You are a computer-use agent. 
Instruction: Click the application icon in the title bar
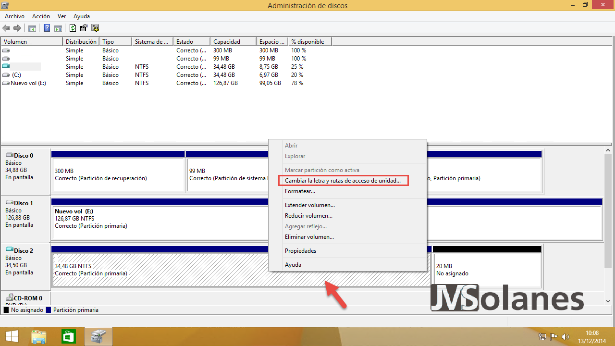(x=6, y=5)
